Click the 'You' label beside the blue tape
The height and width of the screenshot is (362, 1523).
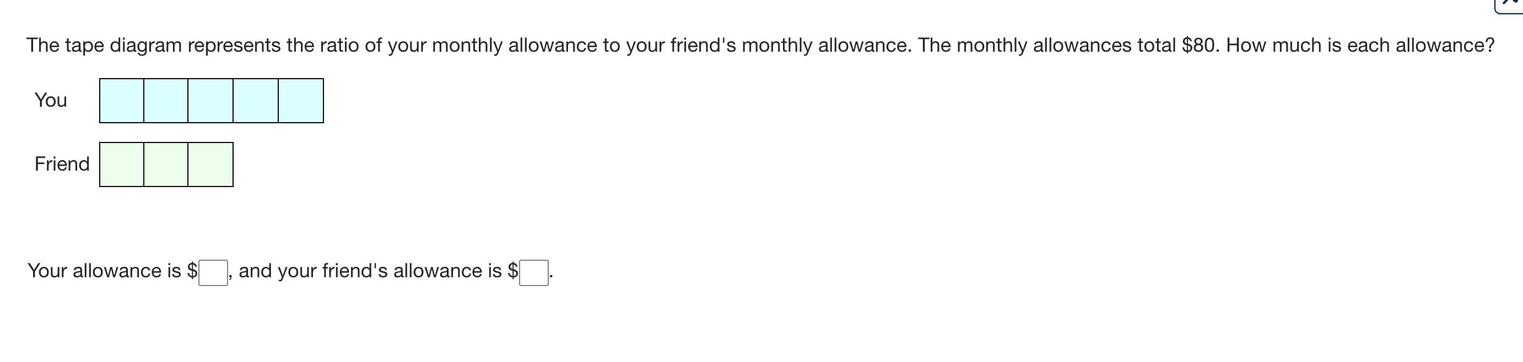click(x=51, y=100)
